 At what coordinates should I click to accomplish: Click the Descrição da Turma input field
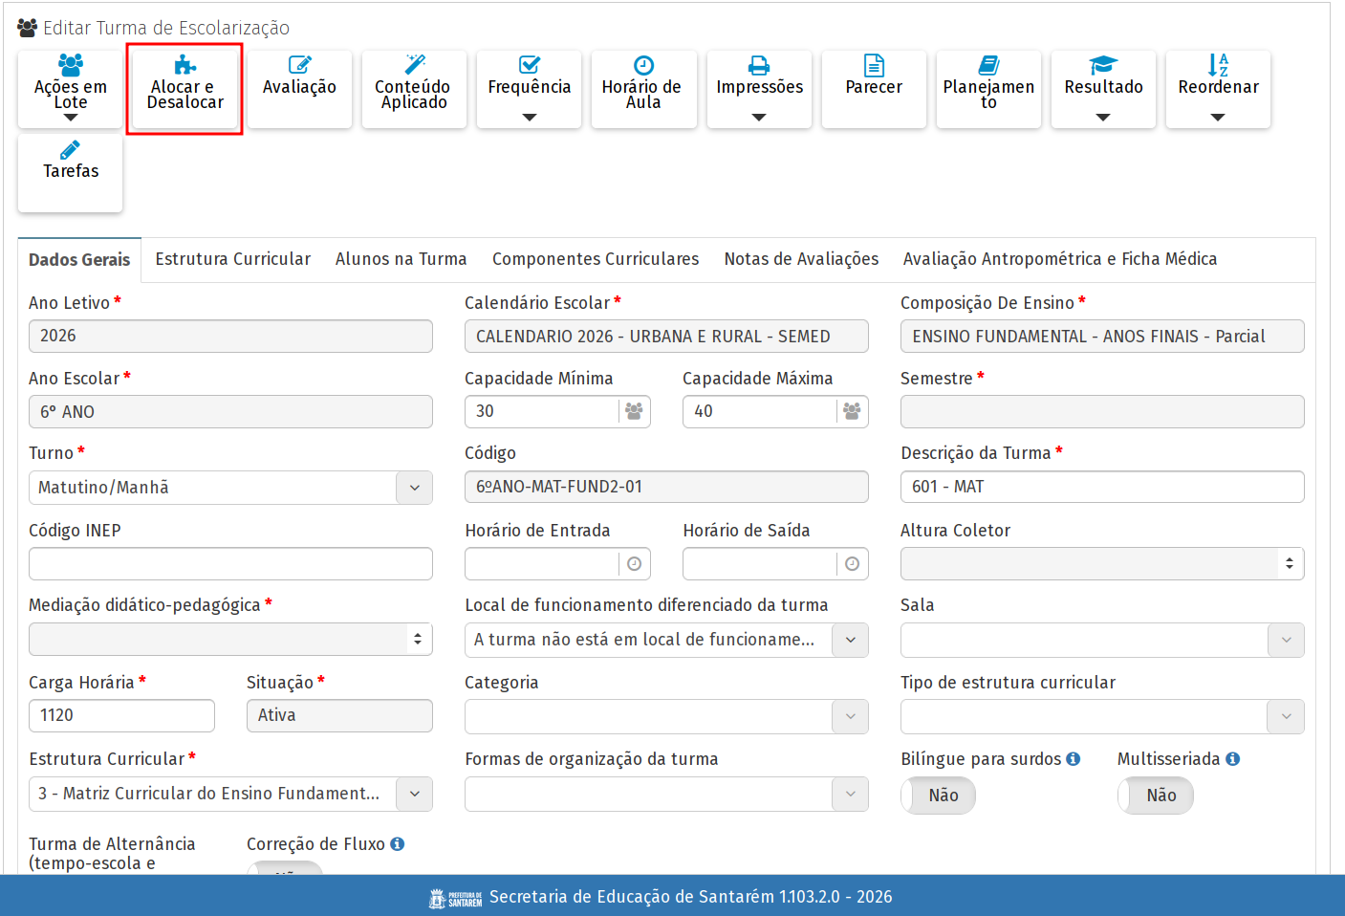(1101, 487)
